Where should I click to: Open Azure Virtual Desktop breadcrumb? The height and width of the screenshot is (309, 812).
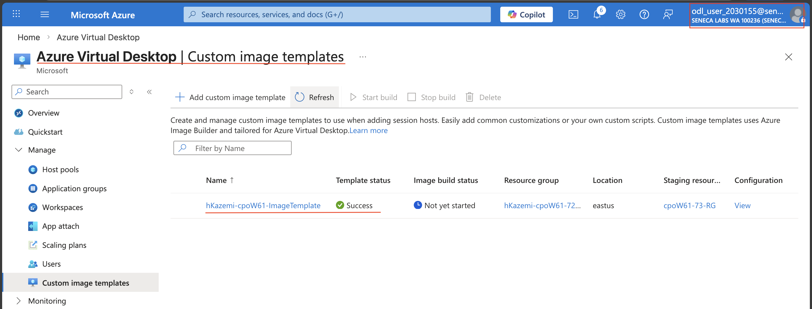point(98,37)
